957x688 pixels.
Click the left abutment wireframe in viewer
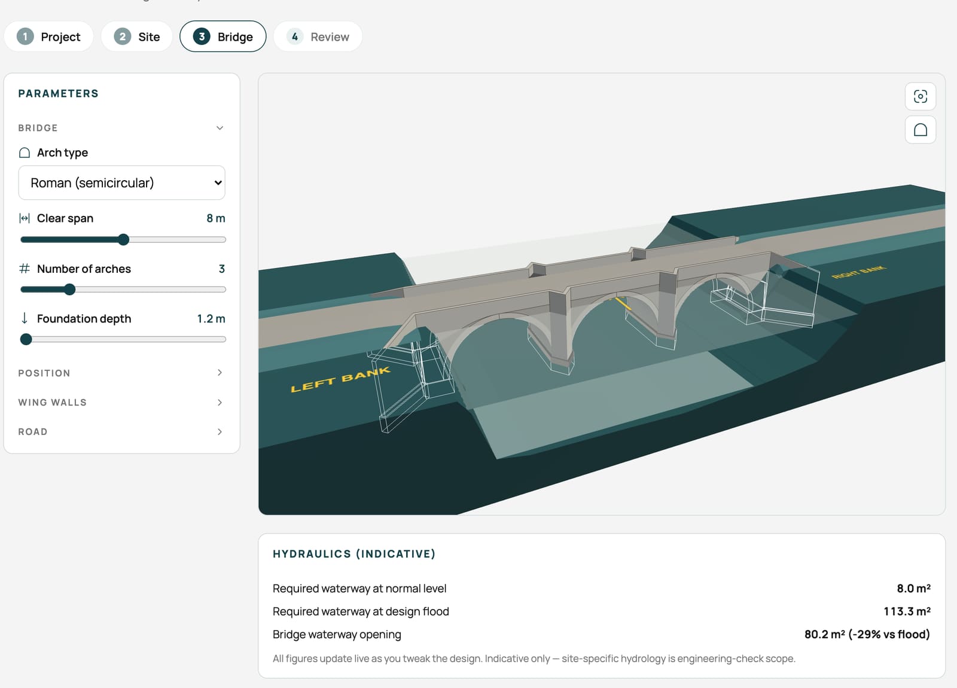(x=412, y=380)
